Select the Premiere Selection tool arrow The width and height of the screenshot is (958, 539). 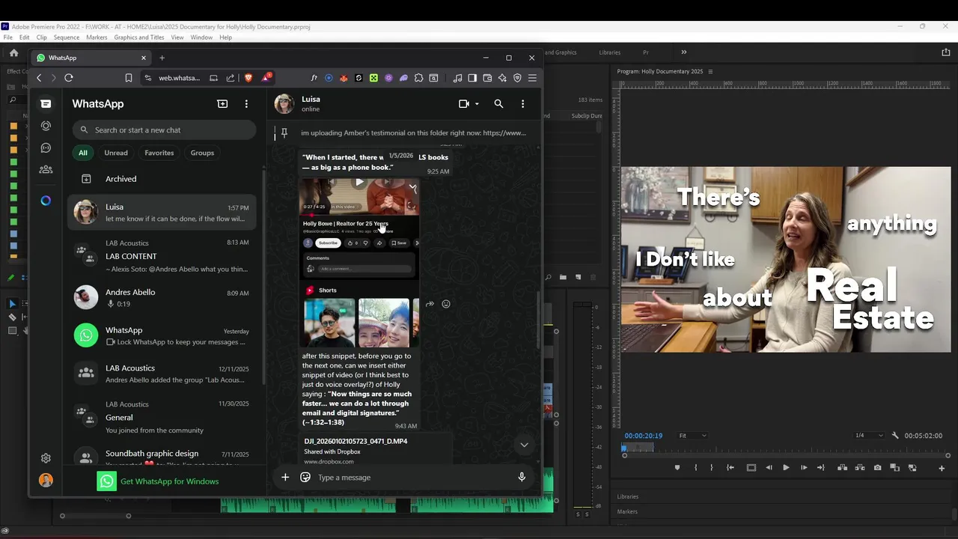tap(13, 304)
